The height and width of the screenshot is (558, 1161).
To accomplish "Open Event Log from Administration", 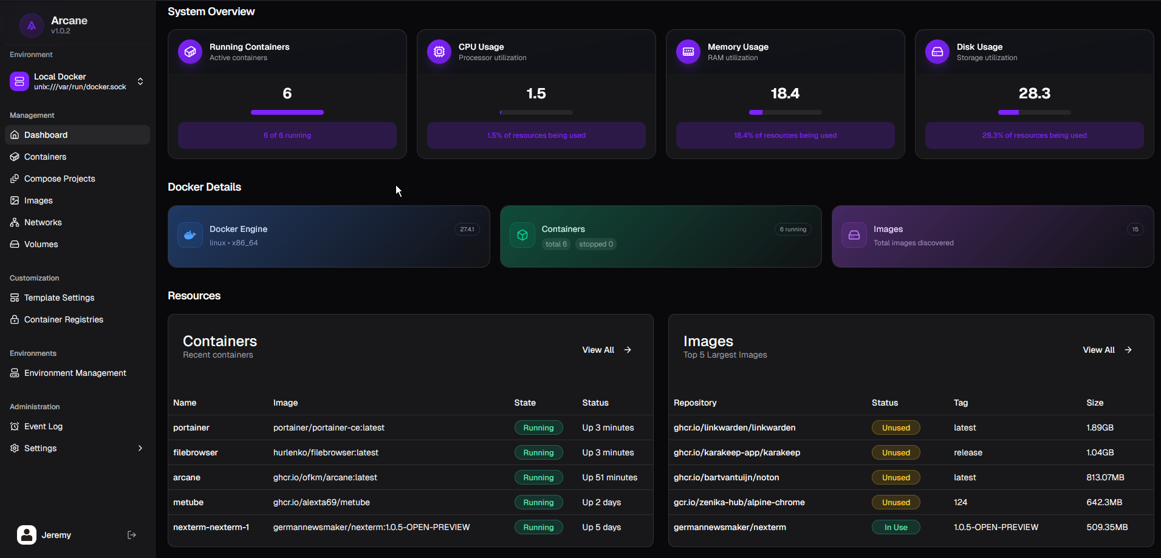I will click(x=43, y=426).
